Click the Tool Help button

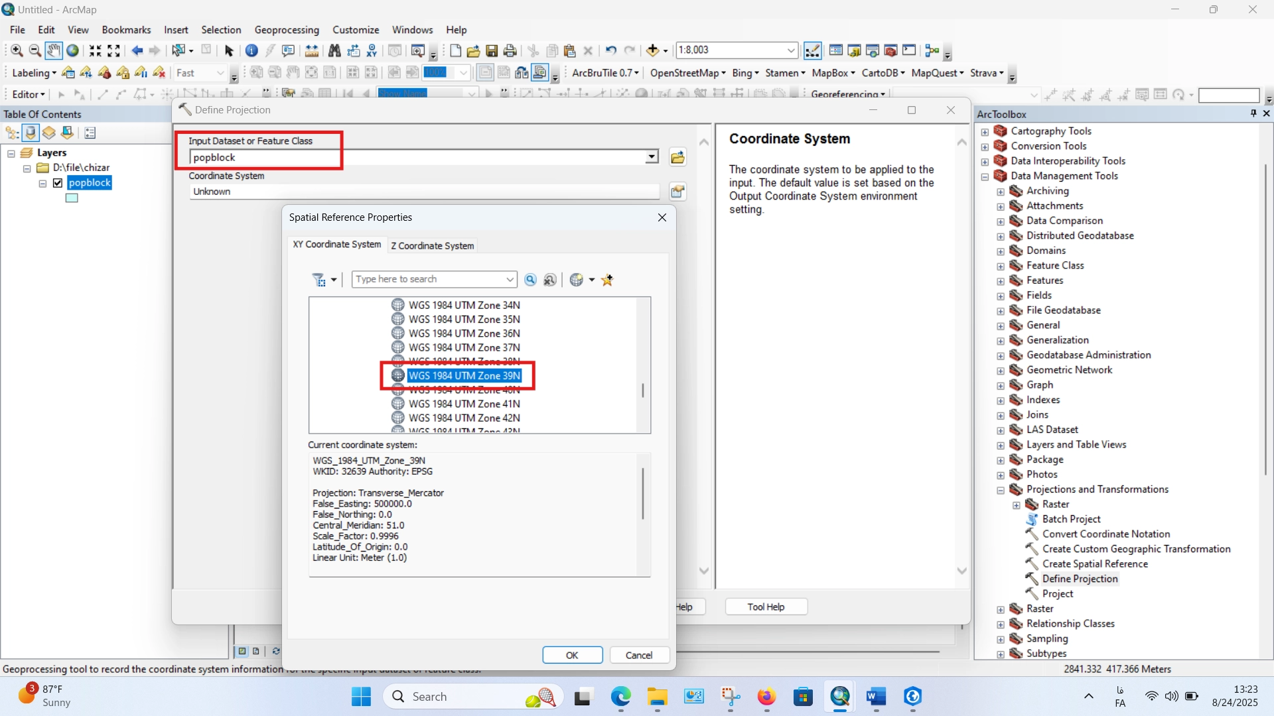(x=766, y=607)
